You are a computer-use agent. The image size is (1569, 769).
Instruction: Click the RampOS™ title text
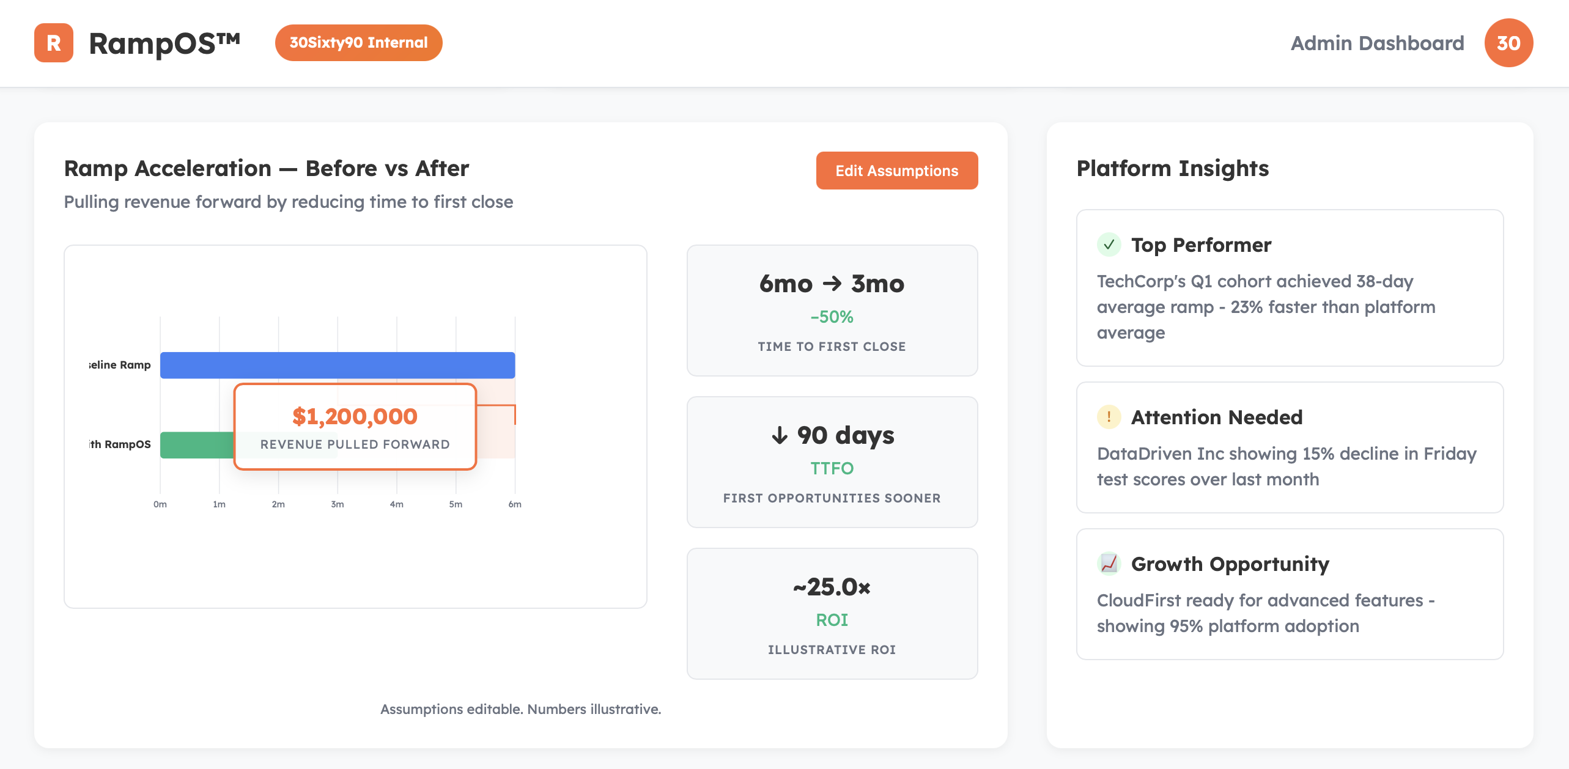[164, 43]
